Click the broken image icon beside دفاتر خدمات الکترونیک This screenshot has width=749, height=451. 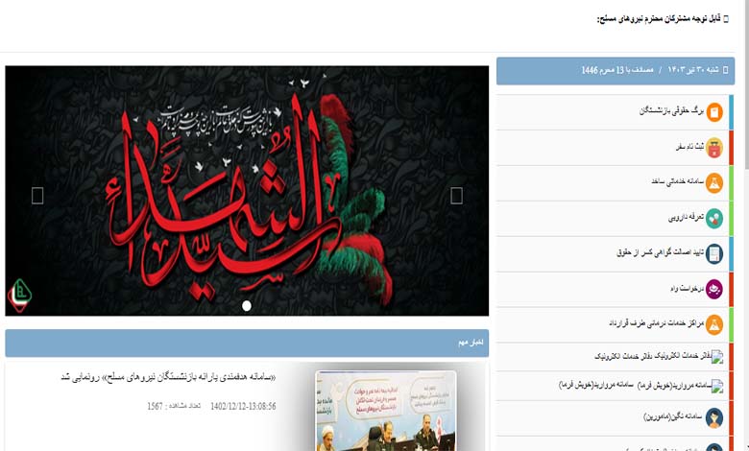(717, 357)
